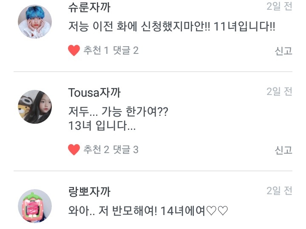Viewport: 306px width, 229px height.
Task: Click the 2일 전 timestamp on Tousa자까's comment
Action: pyautogui.click(x=279, y=92)
